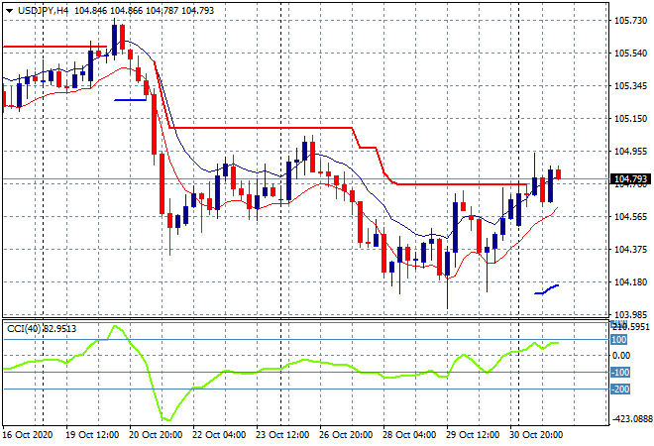Click the USDJPY,H4 chart title
Image resolution: width=654 pixels, height=446 pixels.
(43, 11)
